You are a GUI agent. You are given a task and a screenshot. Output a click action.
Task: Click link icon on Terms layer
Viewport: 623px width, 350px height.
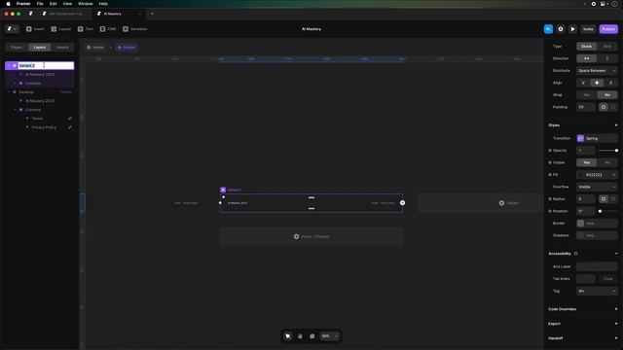[70, 119]
